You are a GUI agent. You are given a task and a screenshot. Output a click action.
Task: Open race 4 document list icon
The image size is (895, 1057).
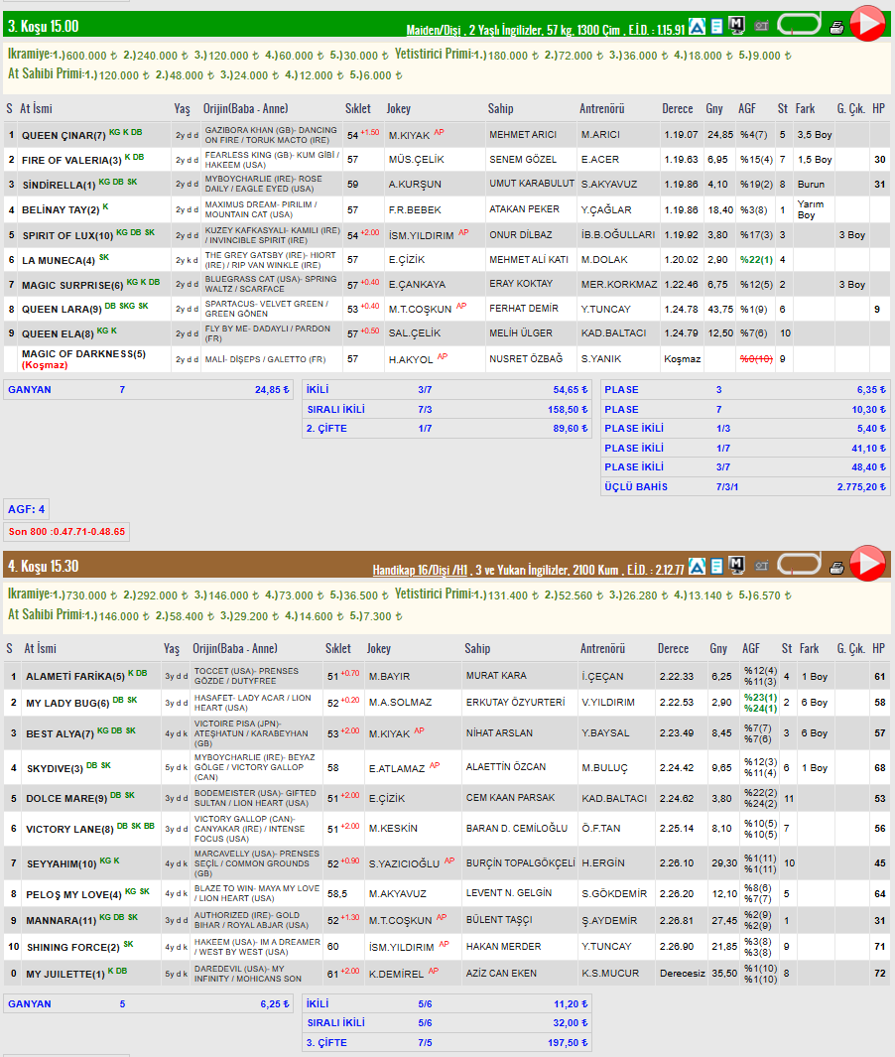pyautogui.click(x=717, y=567)
